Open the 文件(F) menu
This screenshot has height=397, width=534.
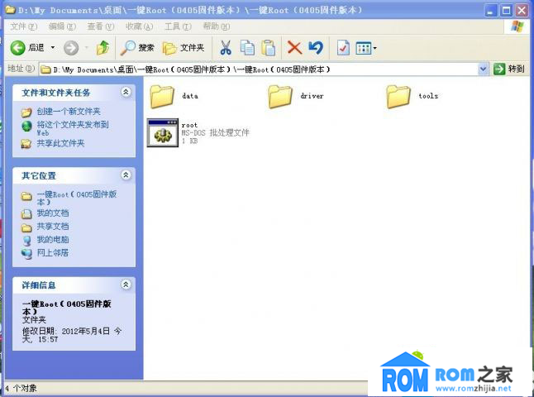click(x=23, y=26)
